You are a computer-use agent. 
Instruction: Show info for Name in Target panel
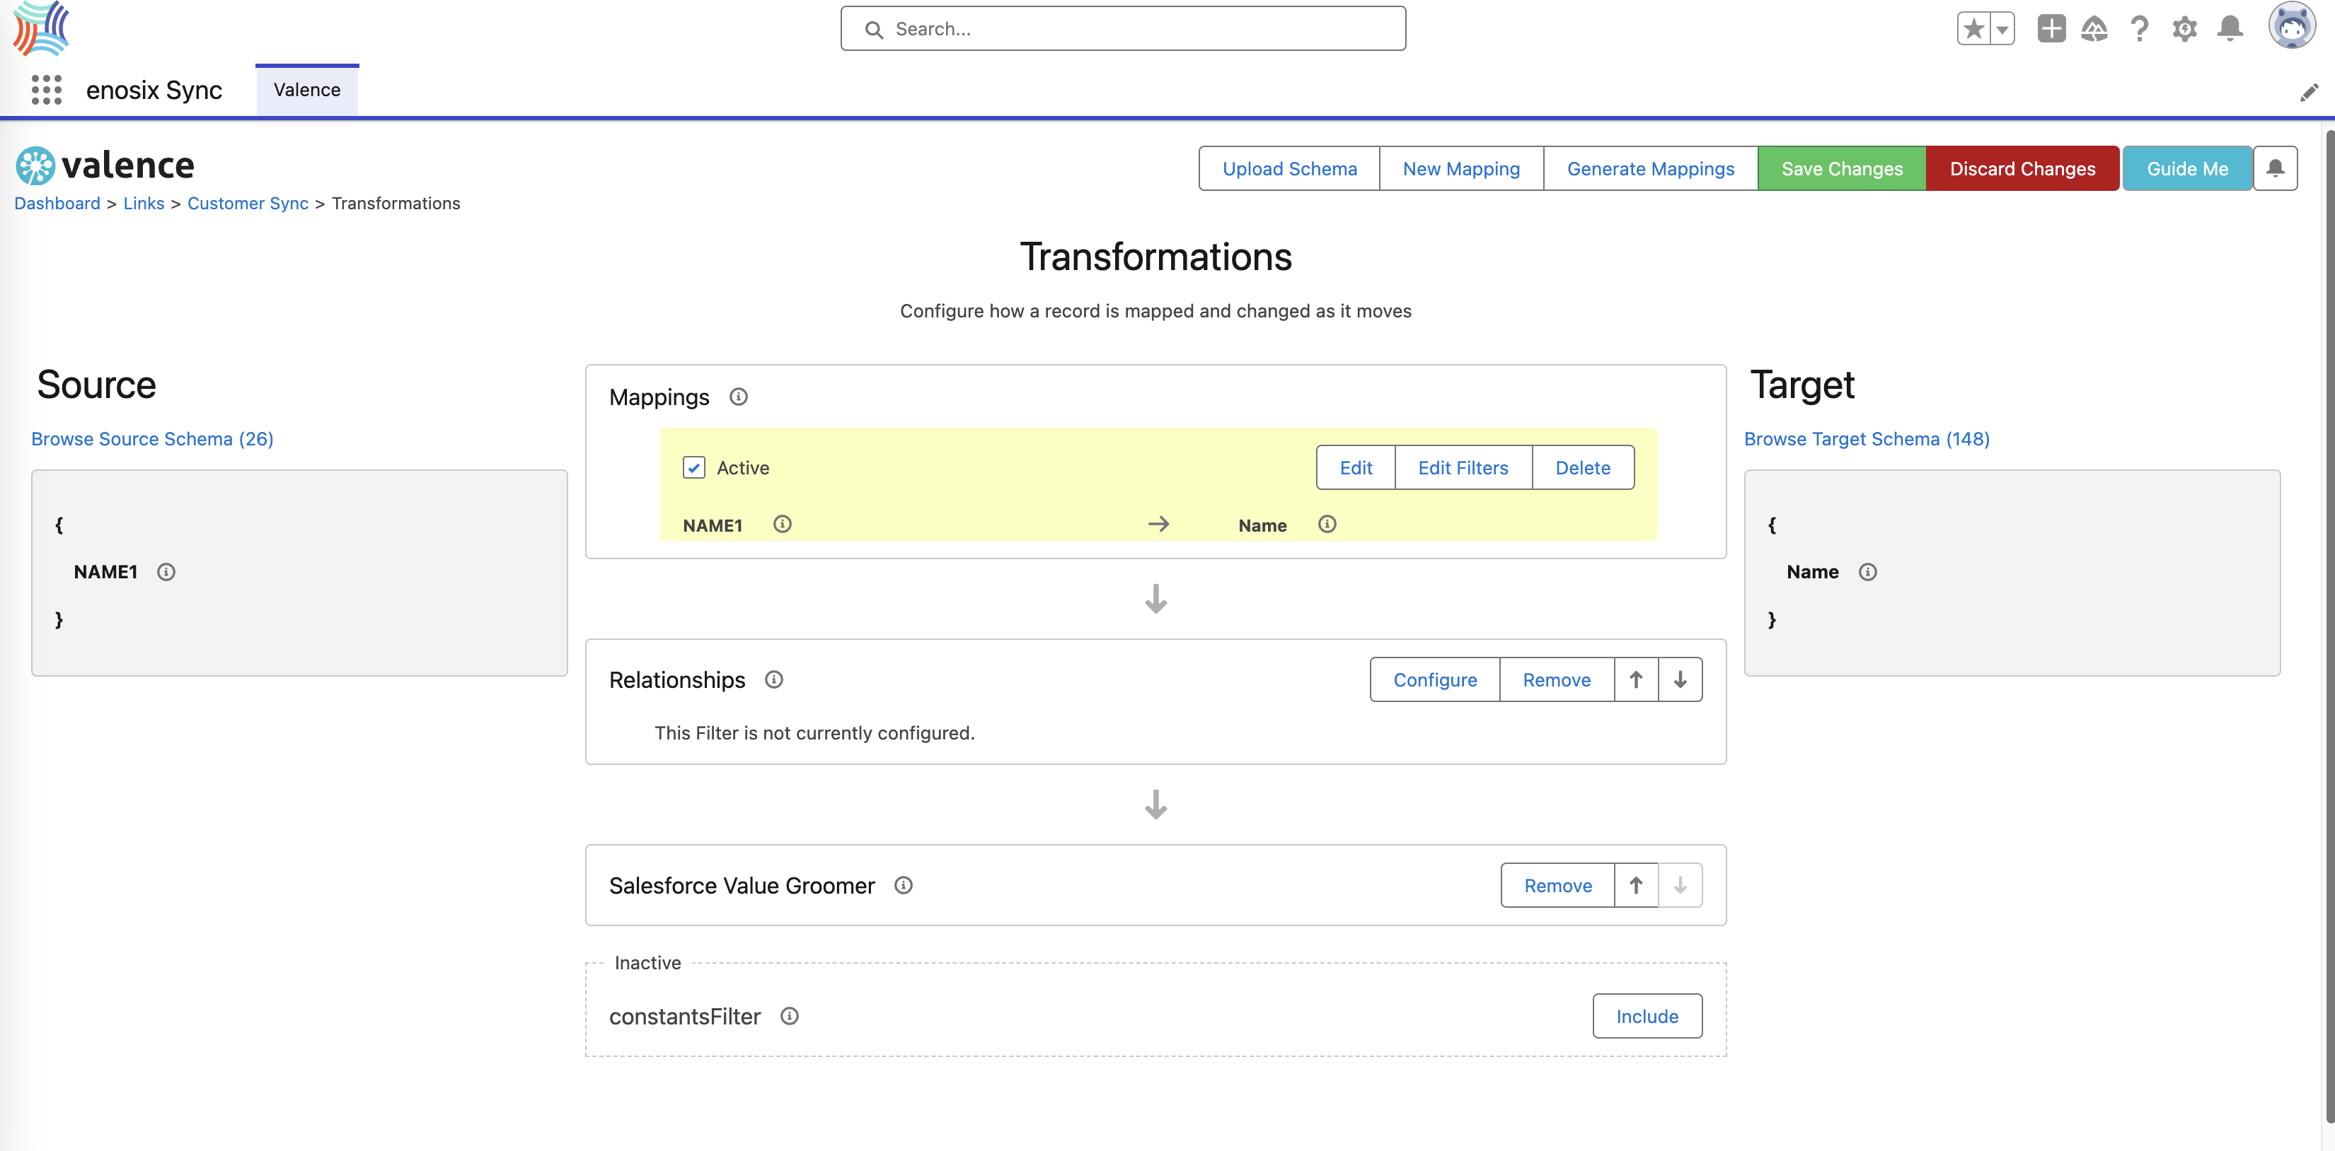1867,571
